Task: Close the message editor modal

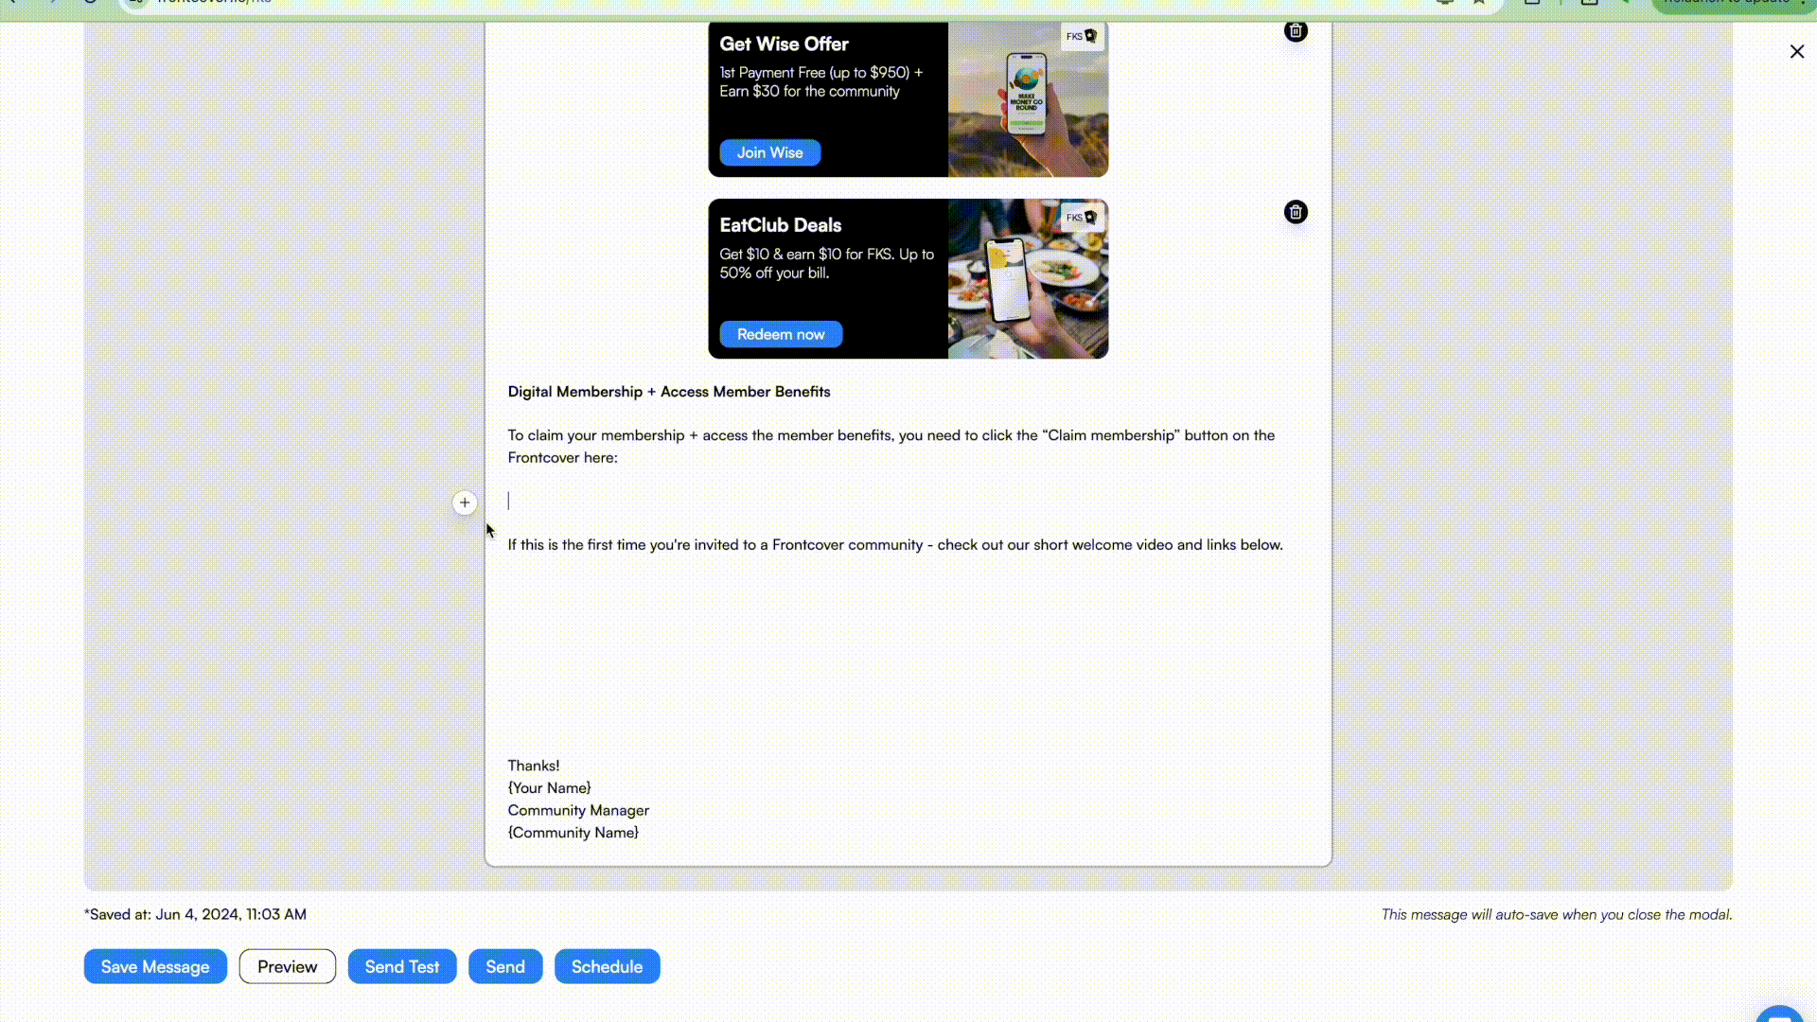Action: (1796, 52)
